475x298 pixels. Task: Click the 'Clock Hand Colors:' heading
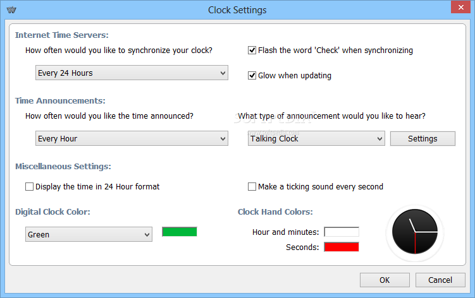pyautogui.click(x=275, y=212)
